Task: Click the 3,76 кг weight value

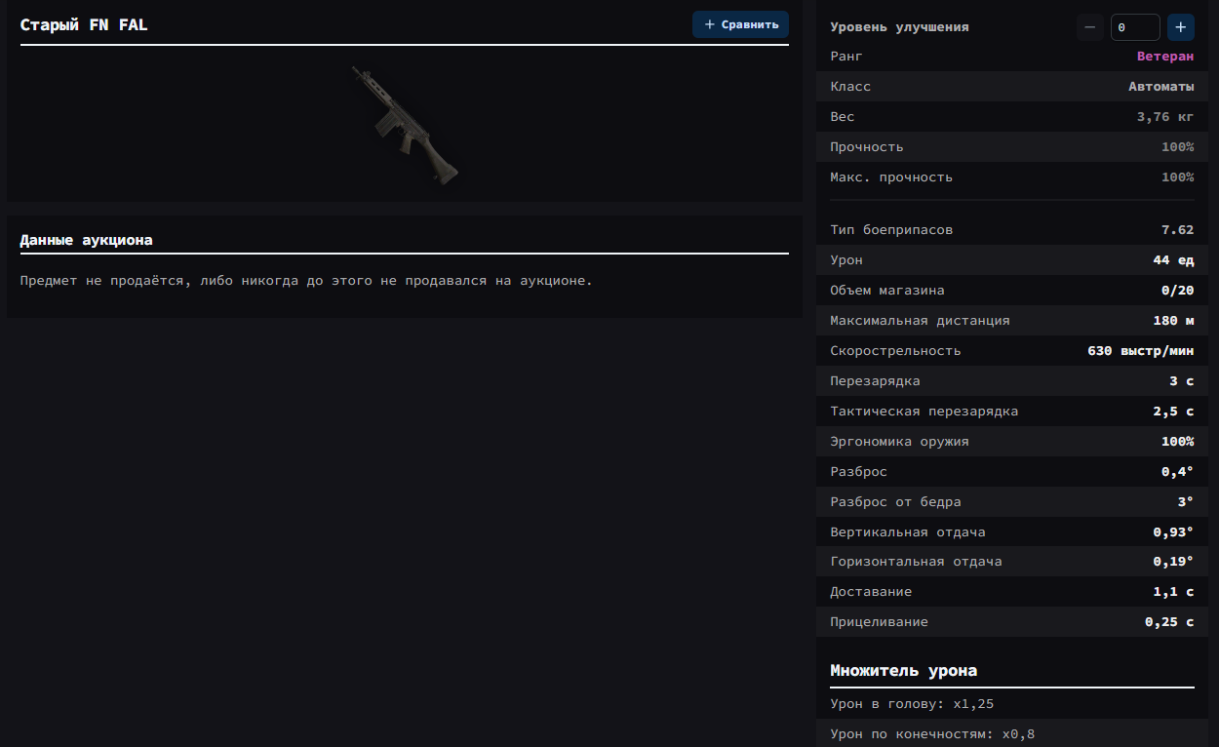Action: (1164, 117)
